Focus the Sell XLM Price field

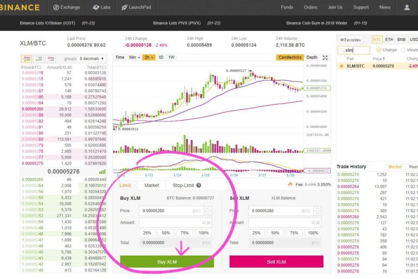(281, 211)
